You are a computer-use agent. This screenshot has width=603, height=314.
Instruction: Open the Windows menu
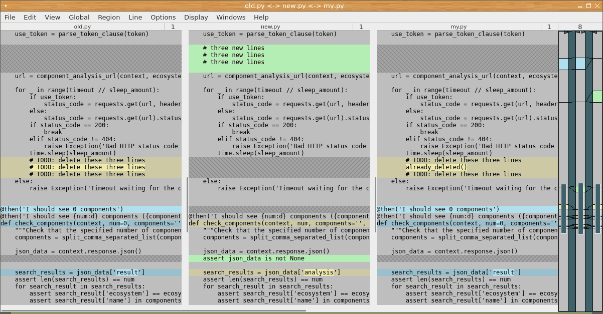point(231,17)
